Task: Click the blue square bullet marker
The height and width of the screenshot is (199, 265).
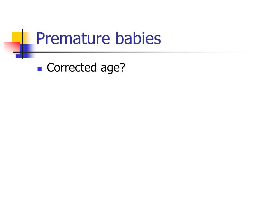Action: [40, 69]
